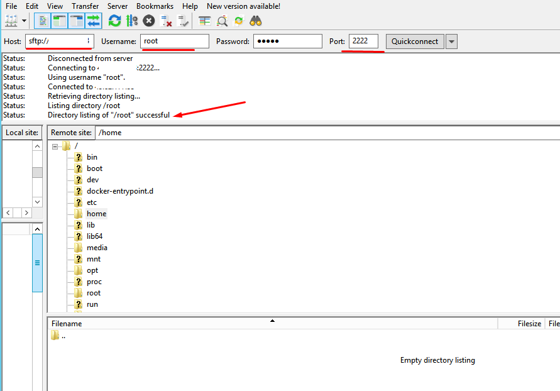The image size is (560, 391).
Task: Cancel current operation with the X icon
Action: tap(149, 21)
